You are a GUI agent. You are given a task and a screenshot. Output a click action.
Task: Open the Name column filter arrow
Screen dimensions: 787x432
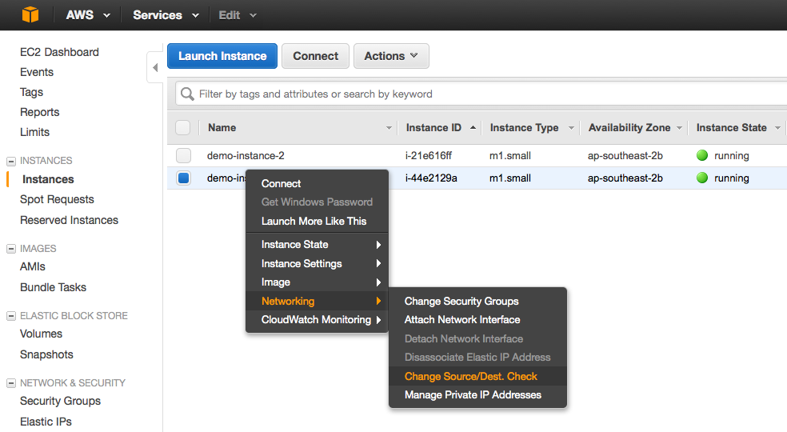click(389, 128)
